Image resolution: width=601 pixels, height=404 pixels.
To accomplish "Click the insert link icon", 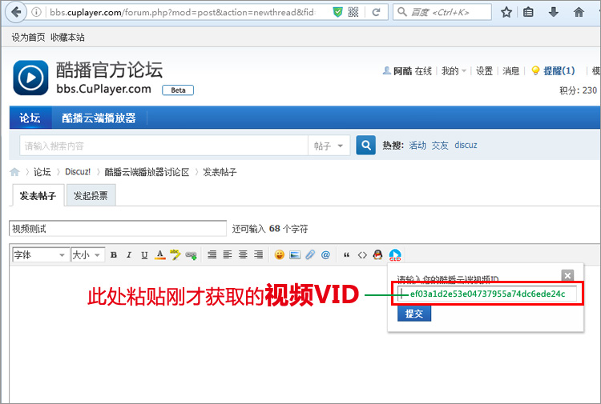I will point(191,255).
